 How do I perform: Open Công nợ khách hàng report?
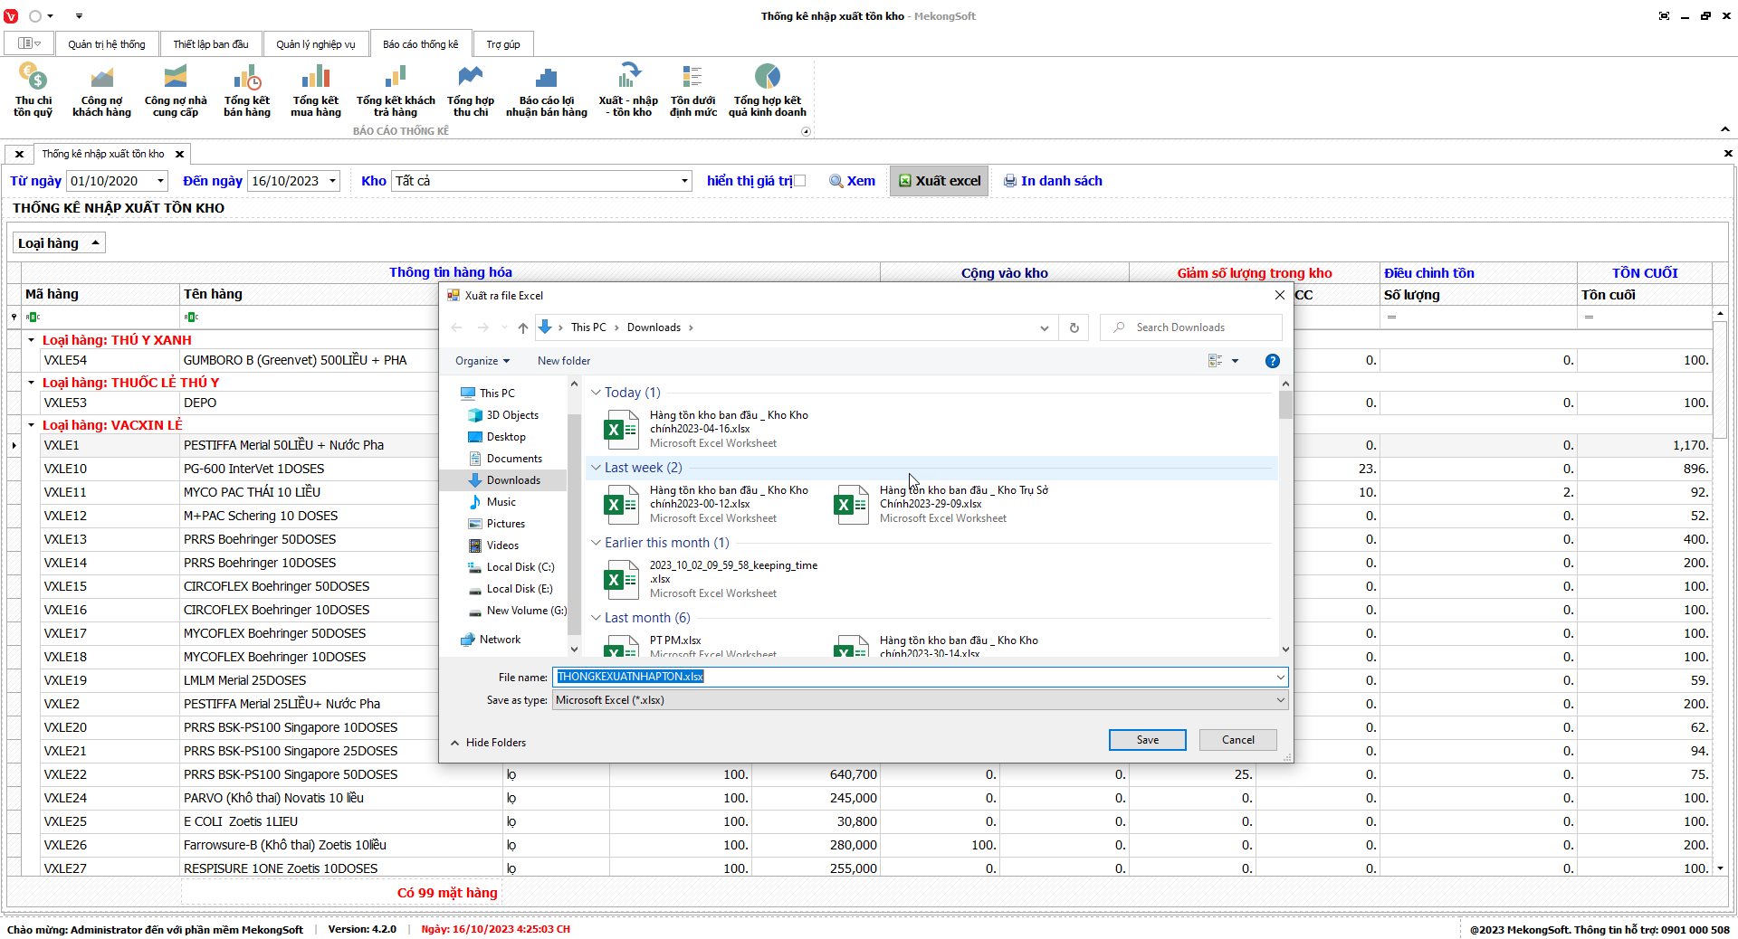coord(101,90)
